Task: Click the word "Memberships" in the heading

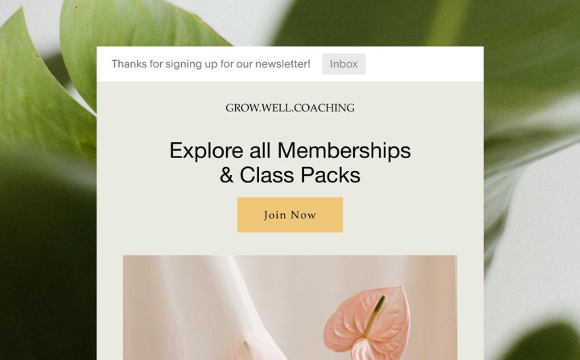Action: [x=344, y=151]
